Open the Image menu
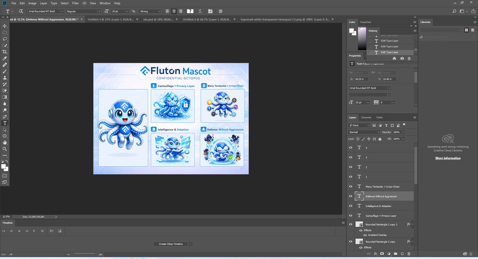Screen dimensions: 478x259 click(32, 3)
